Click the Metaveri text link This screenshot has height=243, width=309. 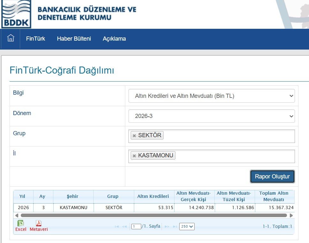tap(39, 229)
